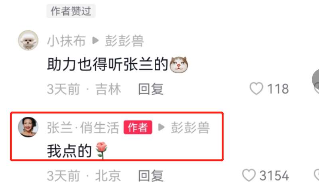
Task: Tap the 作者赞过 tag
Action: tap(71, 11)
